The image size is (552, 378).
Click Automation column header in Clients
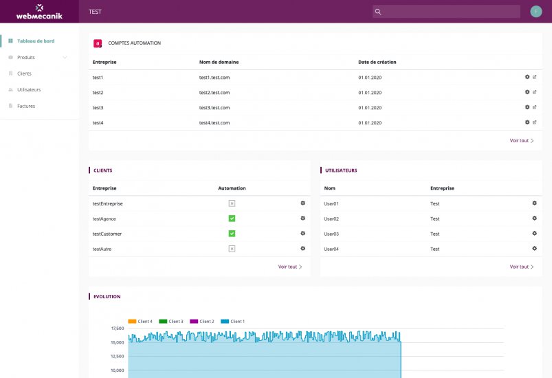coord(232,188)
